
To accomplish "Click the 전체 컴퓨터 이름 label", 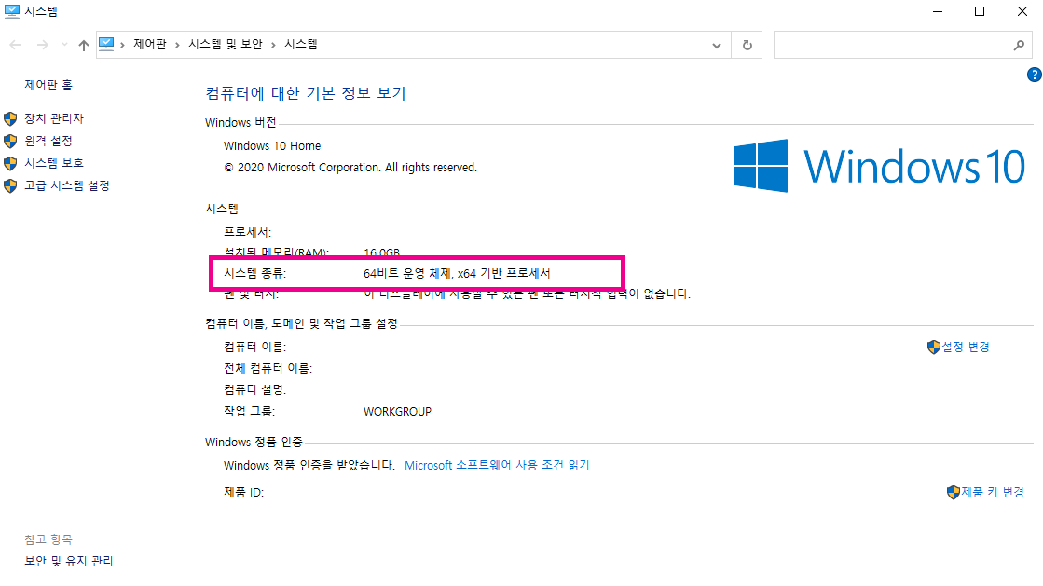I will pyautogui.click(x=268, y=368).
